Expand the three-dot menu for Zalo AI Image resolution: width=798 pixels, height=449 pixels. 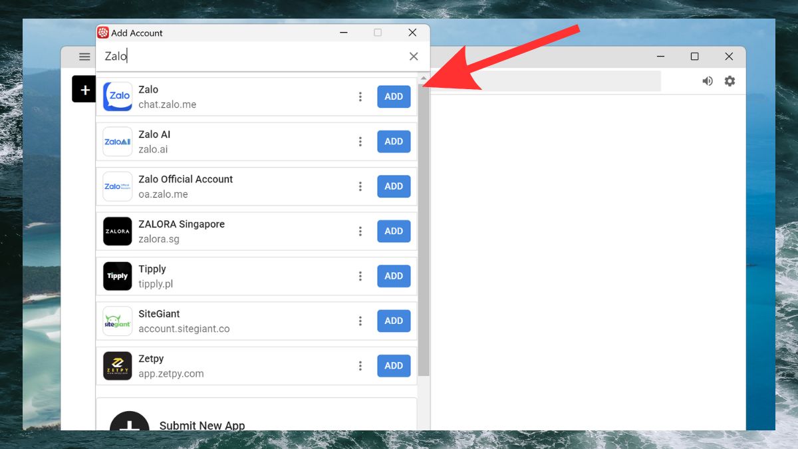pos(360,142)
